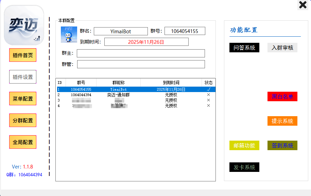This screenshot has height=196, width=311.
Task: Click the 群名 field containing YimaiBot
Action: point(121,31)
